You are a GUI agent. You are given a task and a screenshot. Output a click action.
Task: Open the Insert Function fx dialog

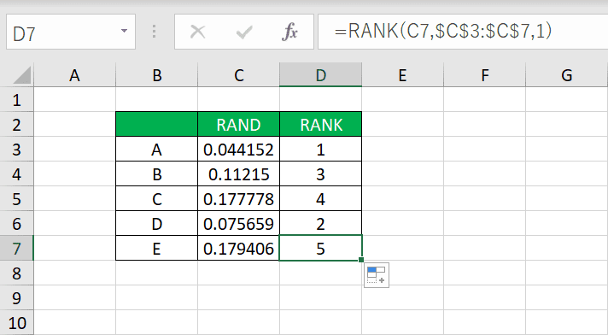point(289,32)
